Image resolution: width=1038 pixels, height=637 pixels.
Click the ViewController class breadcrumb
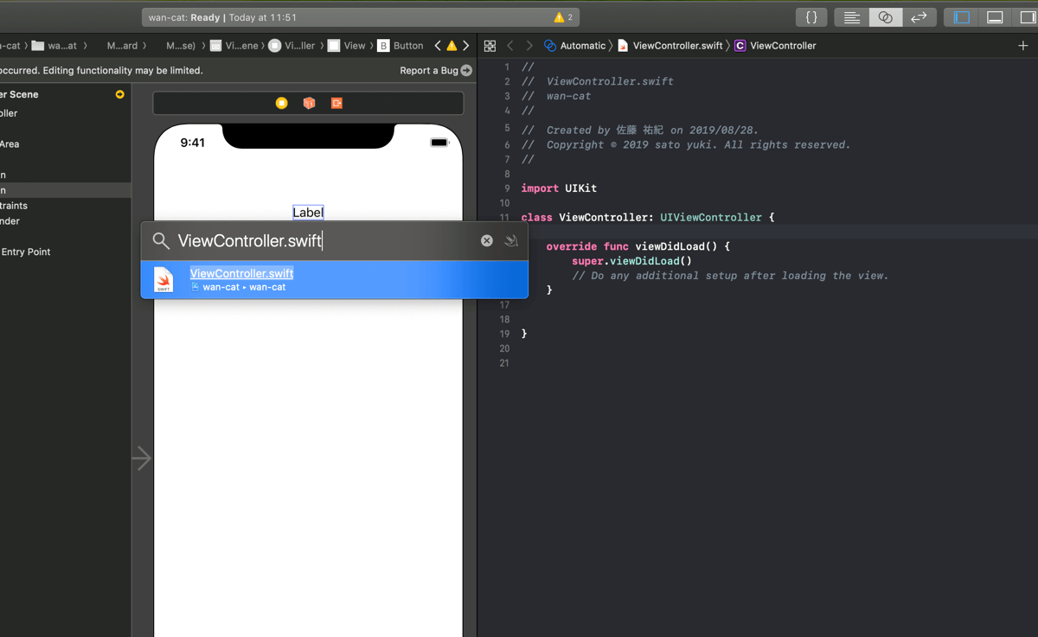tap(775, 46)
